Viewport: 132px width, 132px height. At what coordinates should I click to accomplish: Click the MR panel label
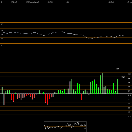(x=118, y=69)
